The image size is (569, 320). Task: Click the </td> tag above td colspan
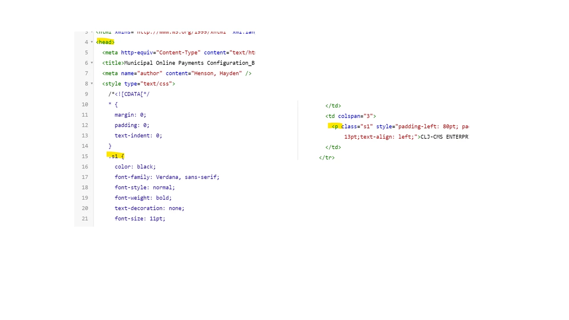333,106
